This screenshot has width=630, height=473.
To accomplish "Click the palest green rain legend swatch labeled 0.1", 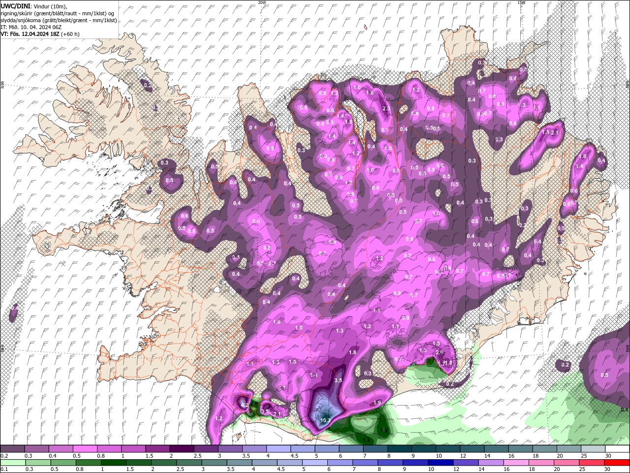I will click(12, 463).
